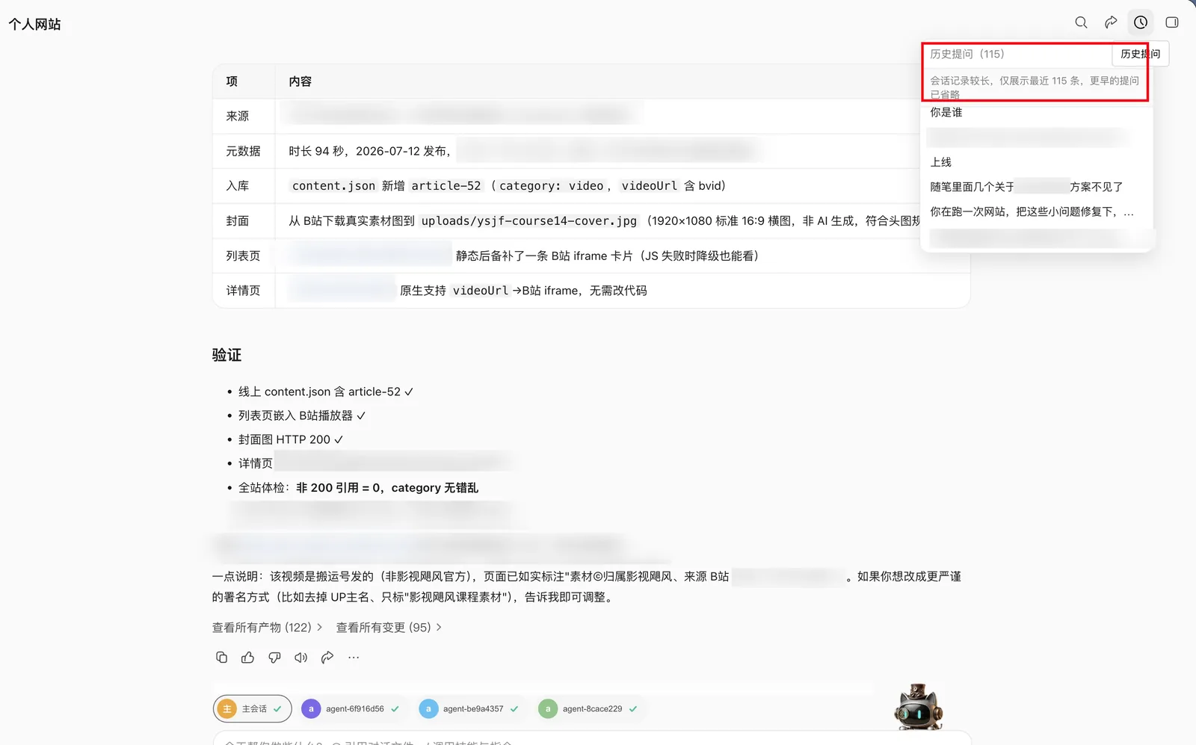Image resolution: width=1196 pixels, height=745 pixels.
Task: Click the bullet 线上 content.json 含 article-52
Action: coord(325,392)
